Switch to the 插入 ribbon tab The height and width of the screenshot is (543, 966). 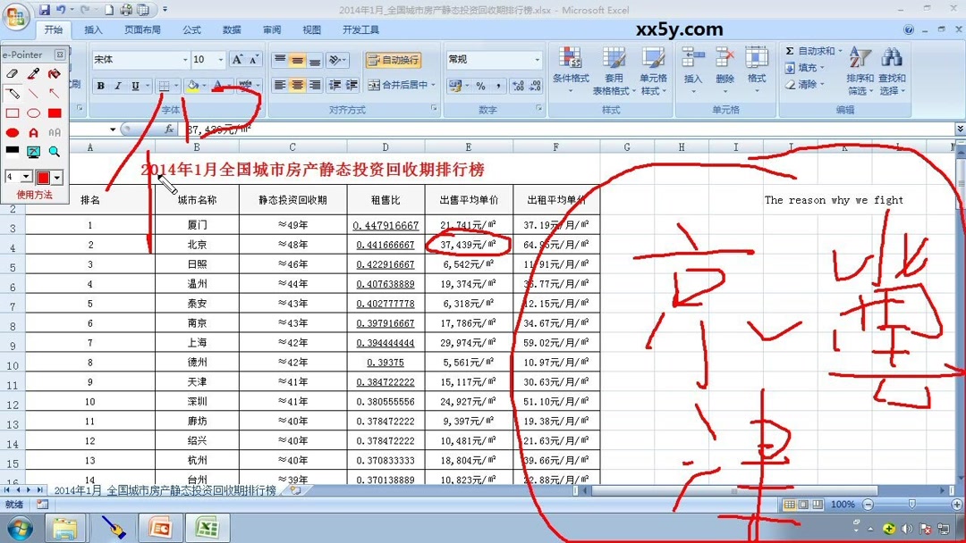(93, 29)
